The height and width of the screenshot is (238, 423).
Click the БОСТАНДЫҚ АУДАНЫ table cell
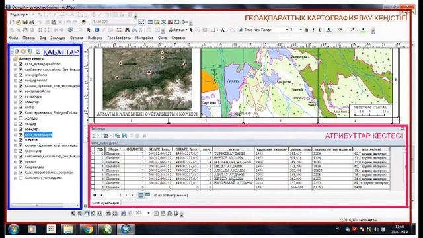point(233,162)
